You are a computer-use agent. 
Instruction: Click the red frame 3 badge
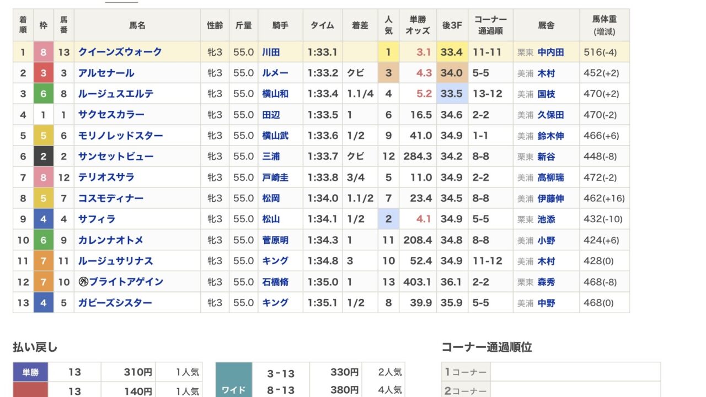pos(44,73)
